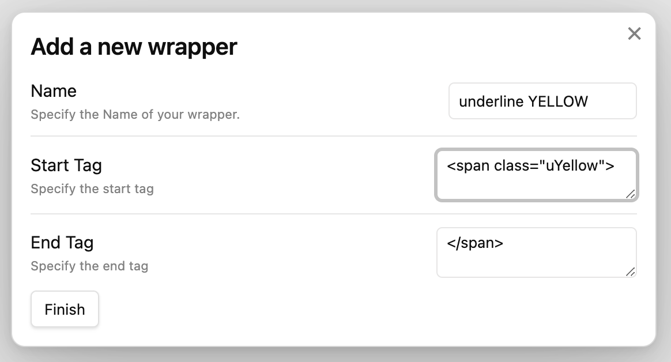Click the "Name" setting label

[54, 91]
